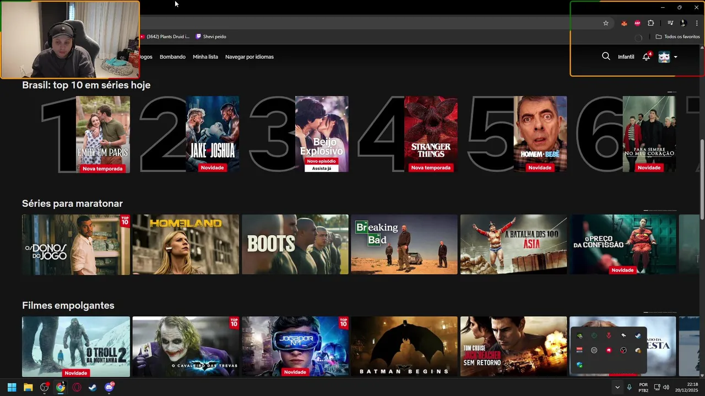The width and height of the screenshot is (705, 396).
Task: Go to Minha lista
Action: 205,57
